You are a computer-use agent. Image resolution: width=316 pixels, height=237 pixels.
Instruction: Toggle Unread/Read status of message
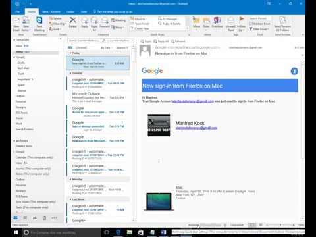click(231, 24)
